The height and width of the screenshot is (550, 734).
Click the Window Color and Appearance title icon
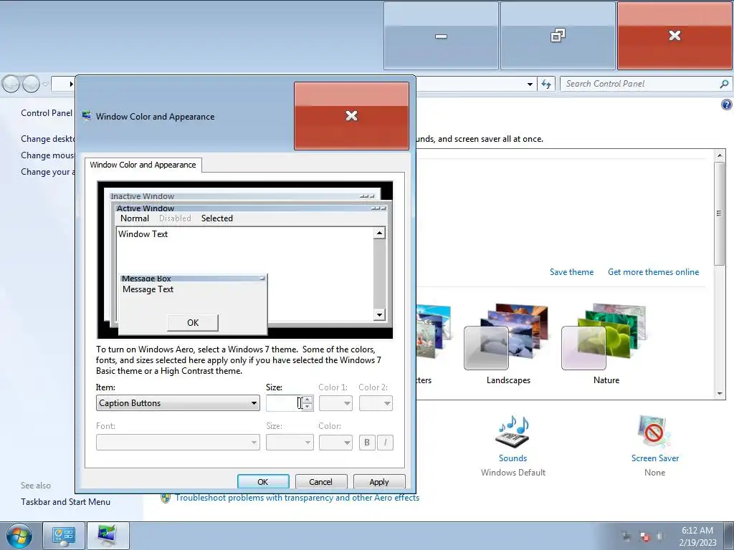click(x=87, y=116)
